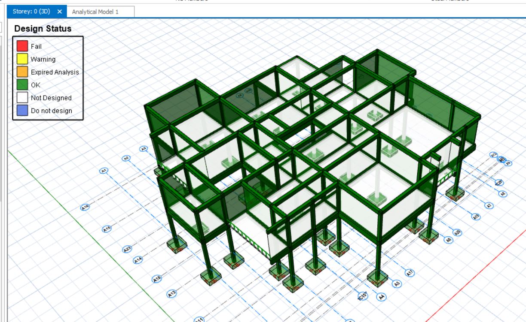Click the white Not Designed swatch
Screen dimensions: 526x322
point(22,98)
